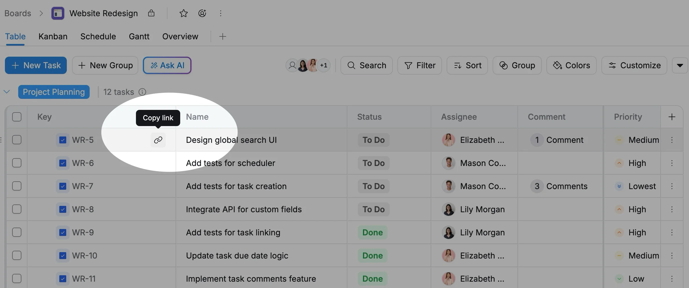The height and width of the screenshot is (288, 689).
Task: Open board more options menu
Action: coord(221,13)
